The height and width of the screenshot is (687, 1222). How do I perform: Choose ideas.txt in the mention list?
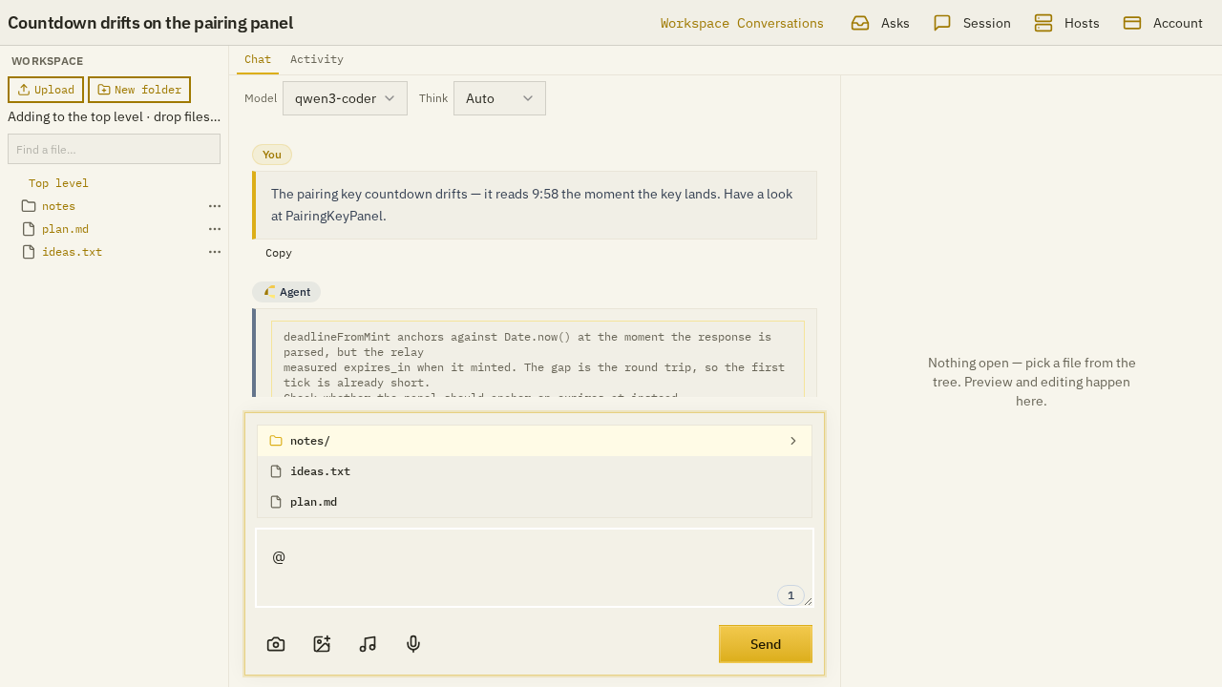(535, 471)
